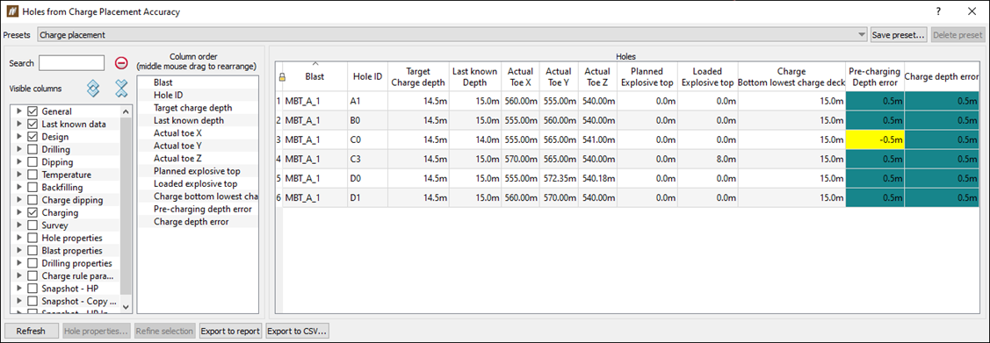The image size is (990, 343).
Task: Click the help question mark icon
Action: [939, 11]
